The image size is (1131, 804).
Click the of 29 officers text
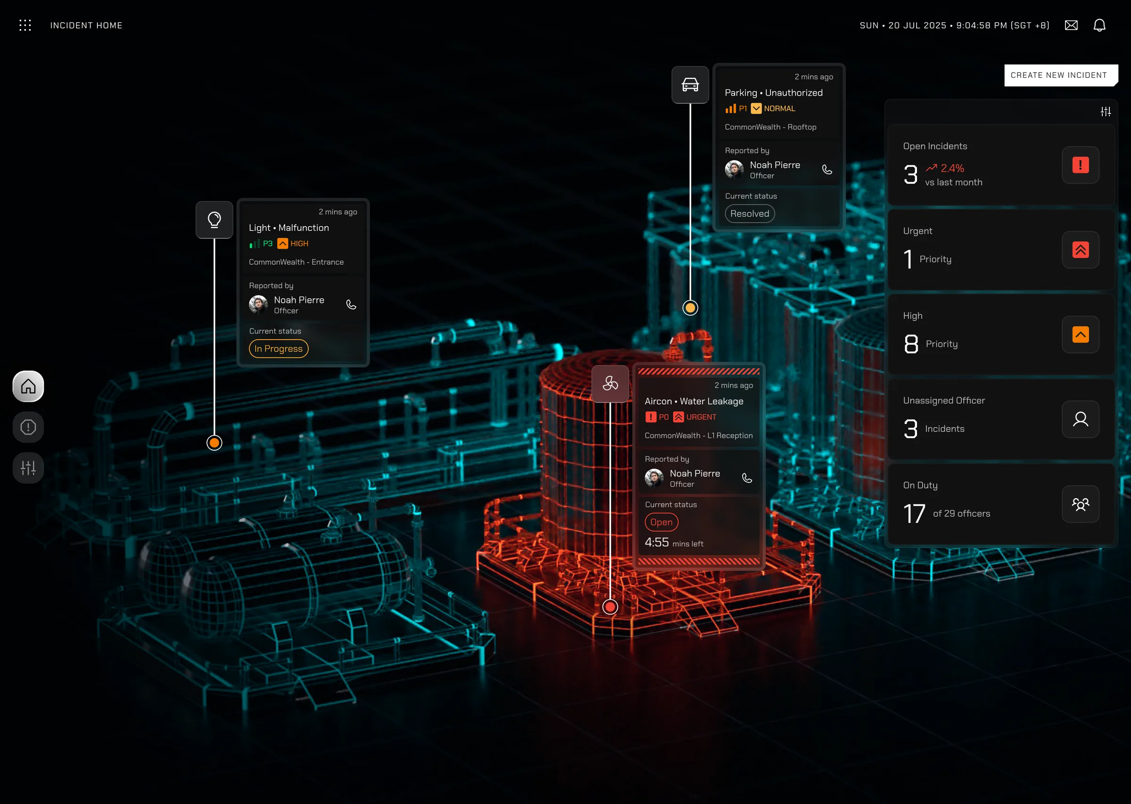[x=961, y=513]
